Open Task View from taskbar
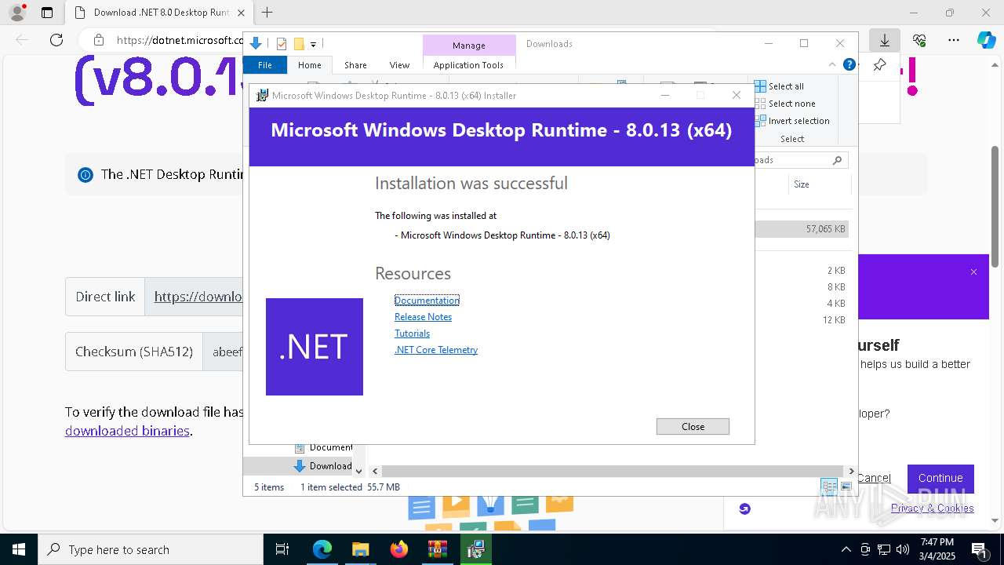Screen dimensions: 1004x565 282,549
